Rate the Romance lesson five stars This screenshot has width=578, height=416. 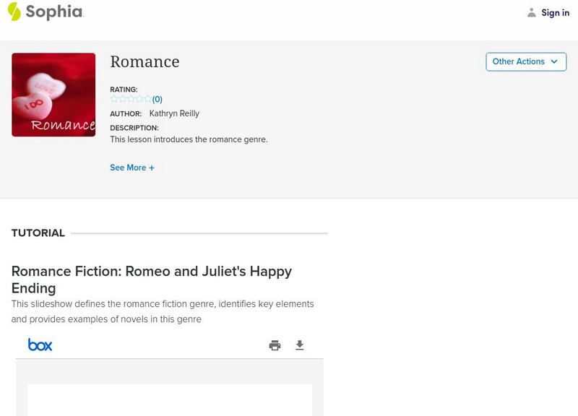tap(147, 99)
